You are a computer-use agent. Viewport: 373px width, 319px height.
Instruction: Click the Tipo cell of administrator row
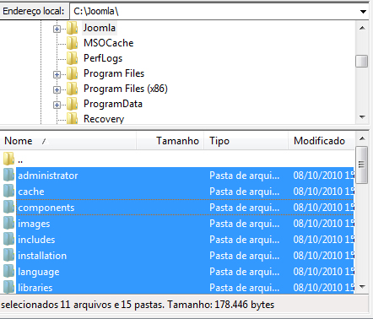pyautogui.click(x=245, y=176)
